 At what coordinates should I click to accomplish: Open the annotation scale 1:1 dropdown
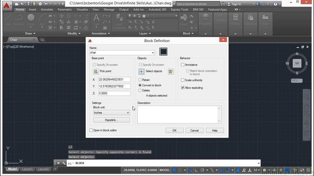tap(257, 170)
